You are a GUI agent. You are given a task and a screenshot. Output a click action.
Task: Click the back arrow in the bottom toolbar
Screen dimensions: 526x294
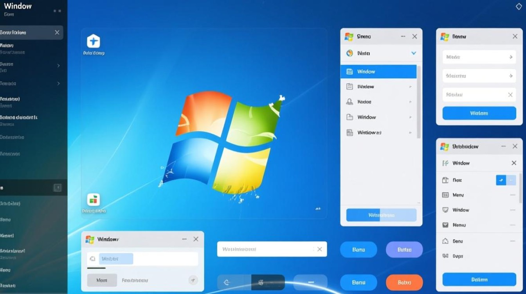pos(226,282)
